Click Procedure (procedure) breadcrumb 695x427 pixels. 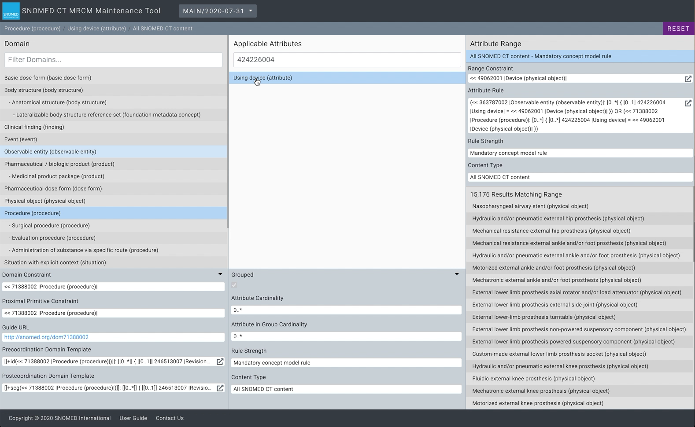tap(33, 29)
